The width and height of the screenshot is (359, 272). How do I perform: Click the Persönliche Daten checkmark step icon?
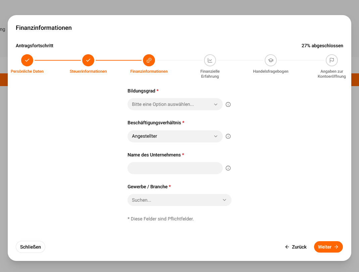[27, 60]
